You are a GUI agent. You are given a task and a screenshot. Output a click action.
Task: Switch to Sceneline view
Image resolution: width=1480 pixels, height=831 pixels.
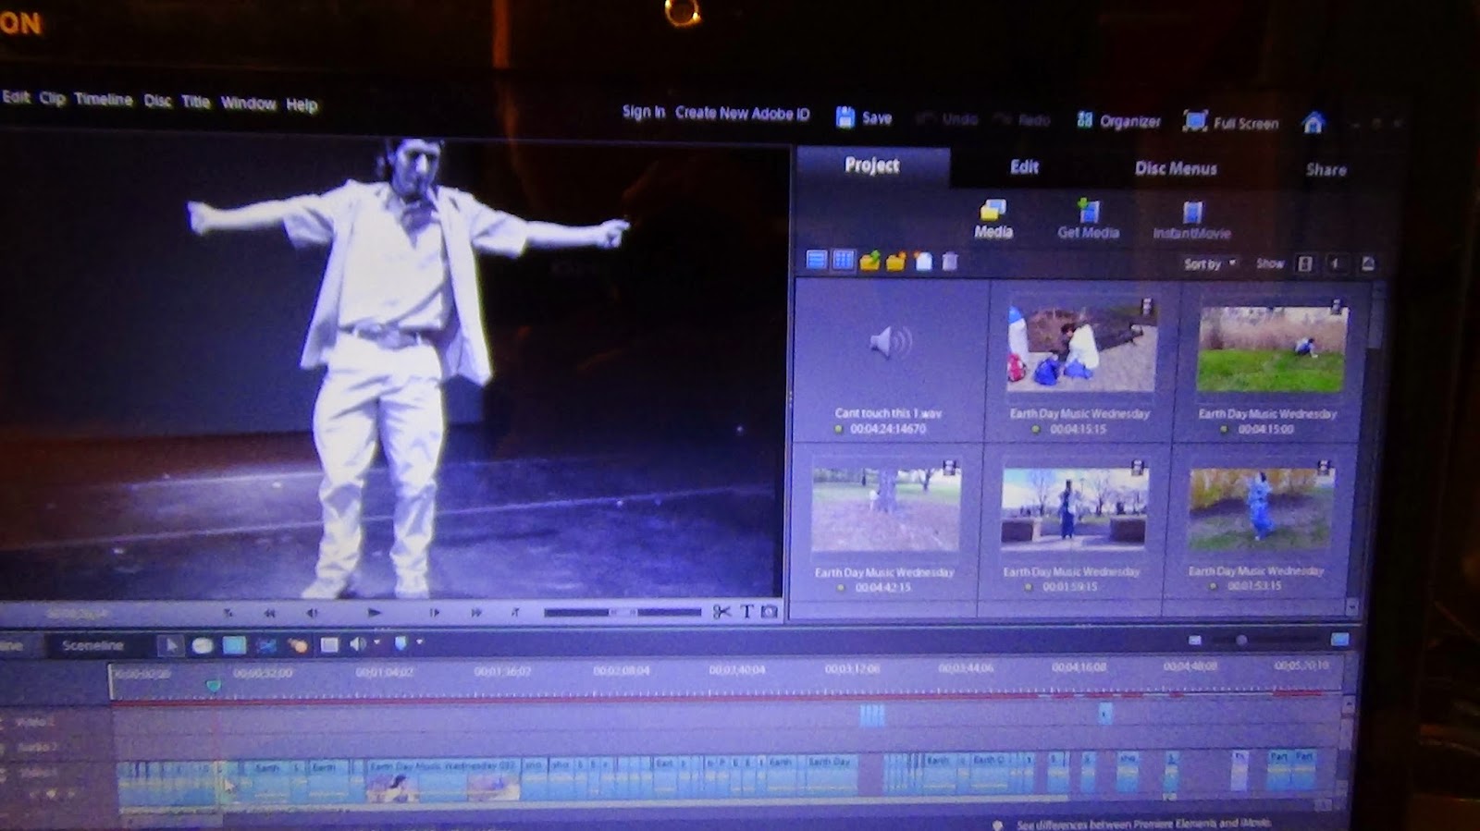(92, 645)
